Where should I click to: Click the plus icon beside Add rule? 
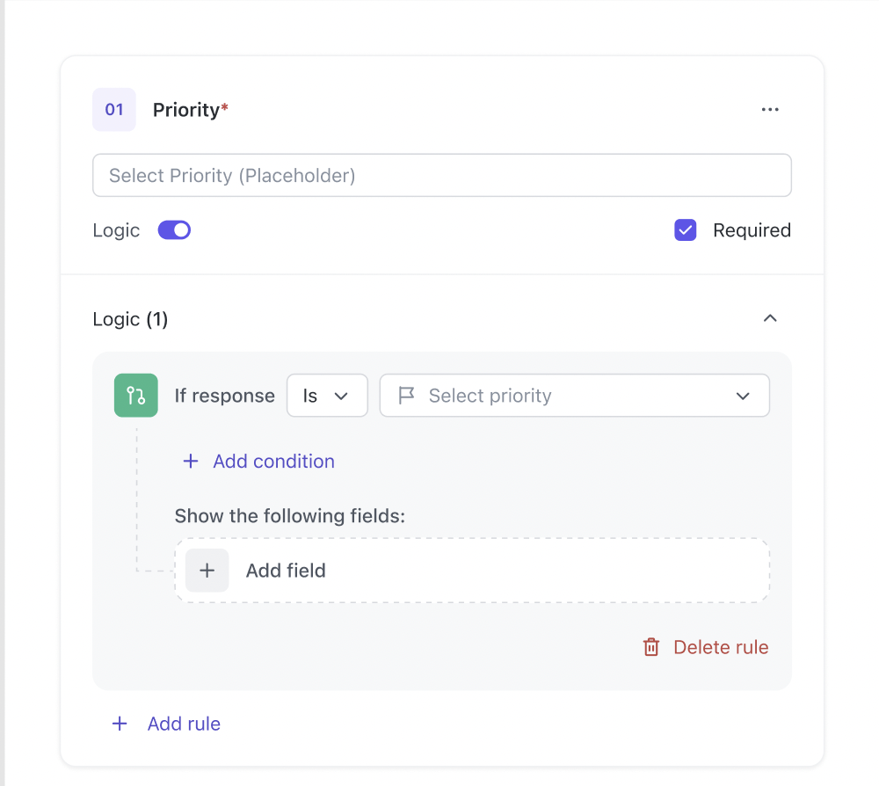pyautogui.click(x=120, y=724)
